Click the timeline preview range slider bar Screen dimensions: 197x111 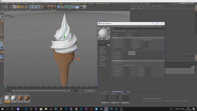[41, 91]
